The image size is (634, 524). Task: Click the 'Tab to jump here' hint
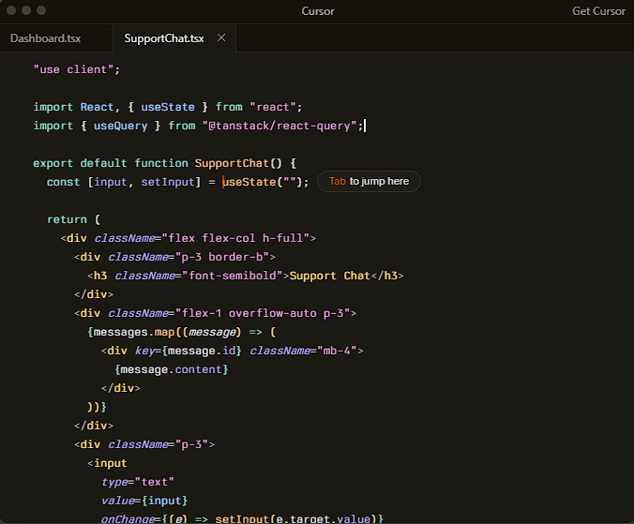pyautogui.click(x=369, y=182)
